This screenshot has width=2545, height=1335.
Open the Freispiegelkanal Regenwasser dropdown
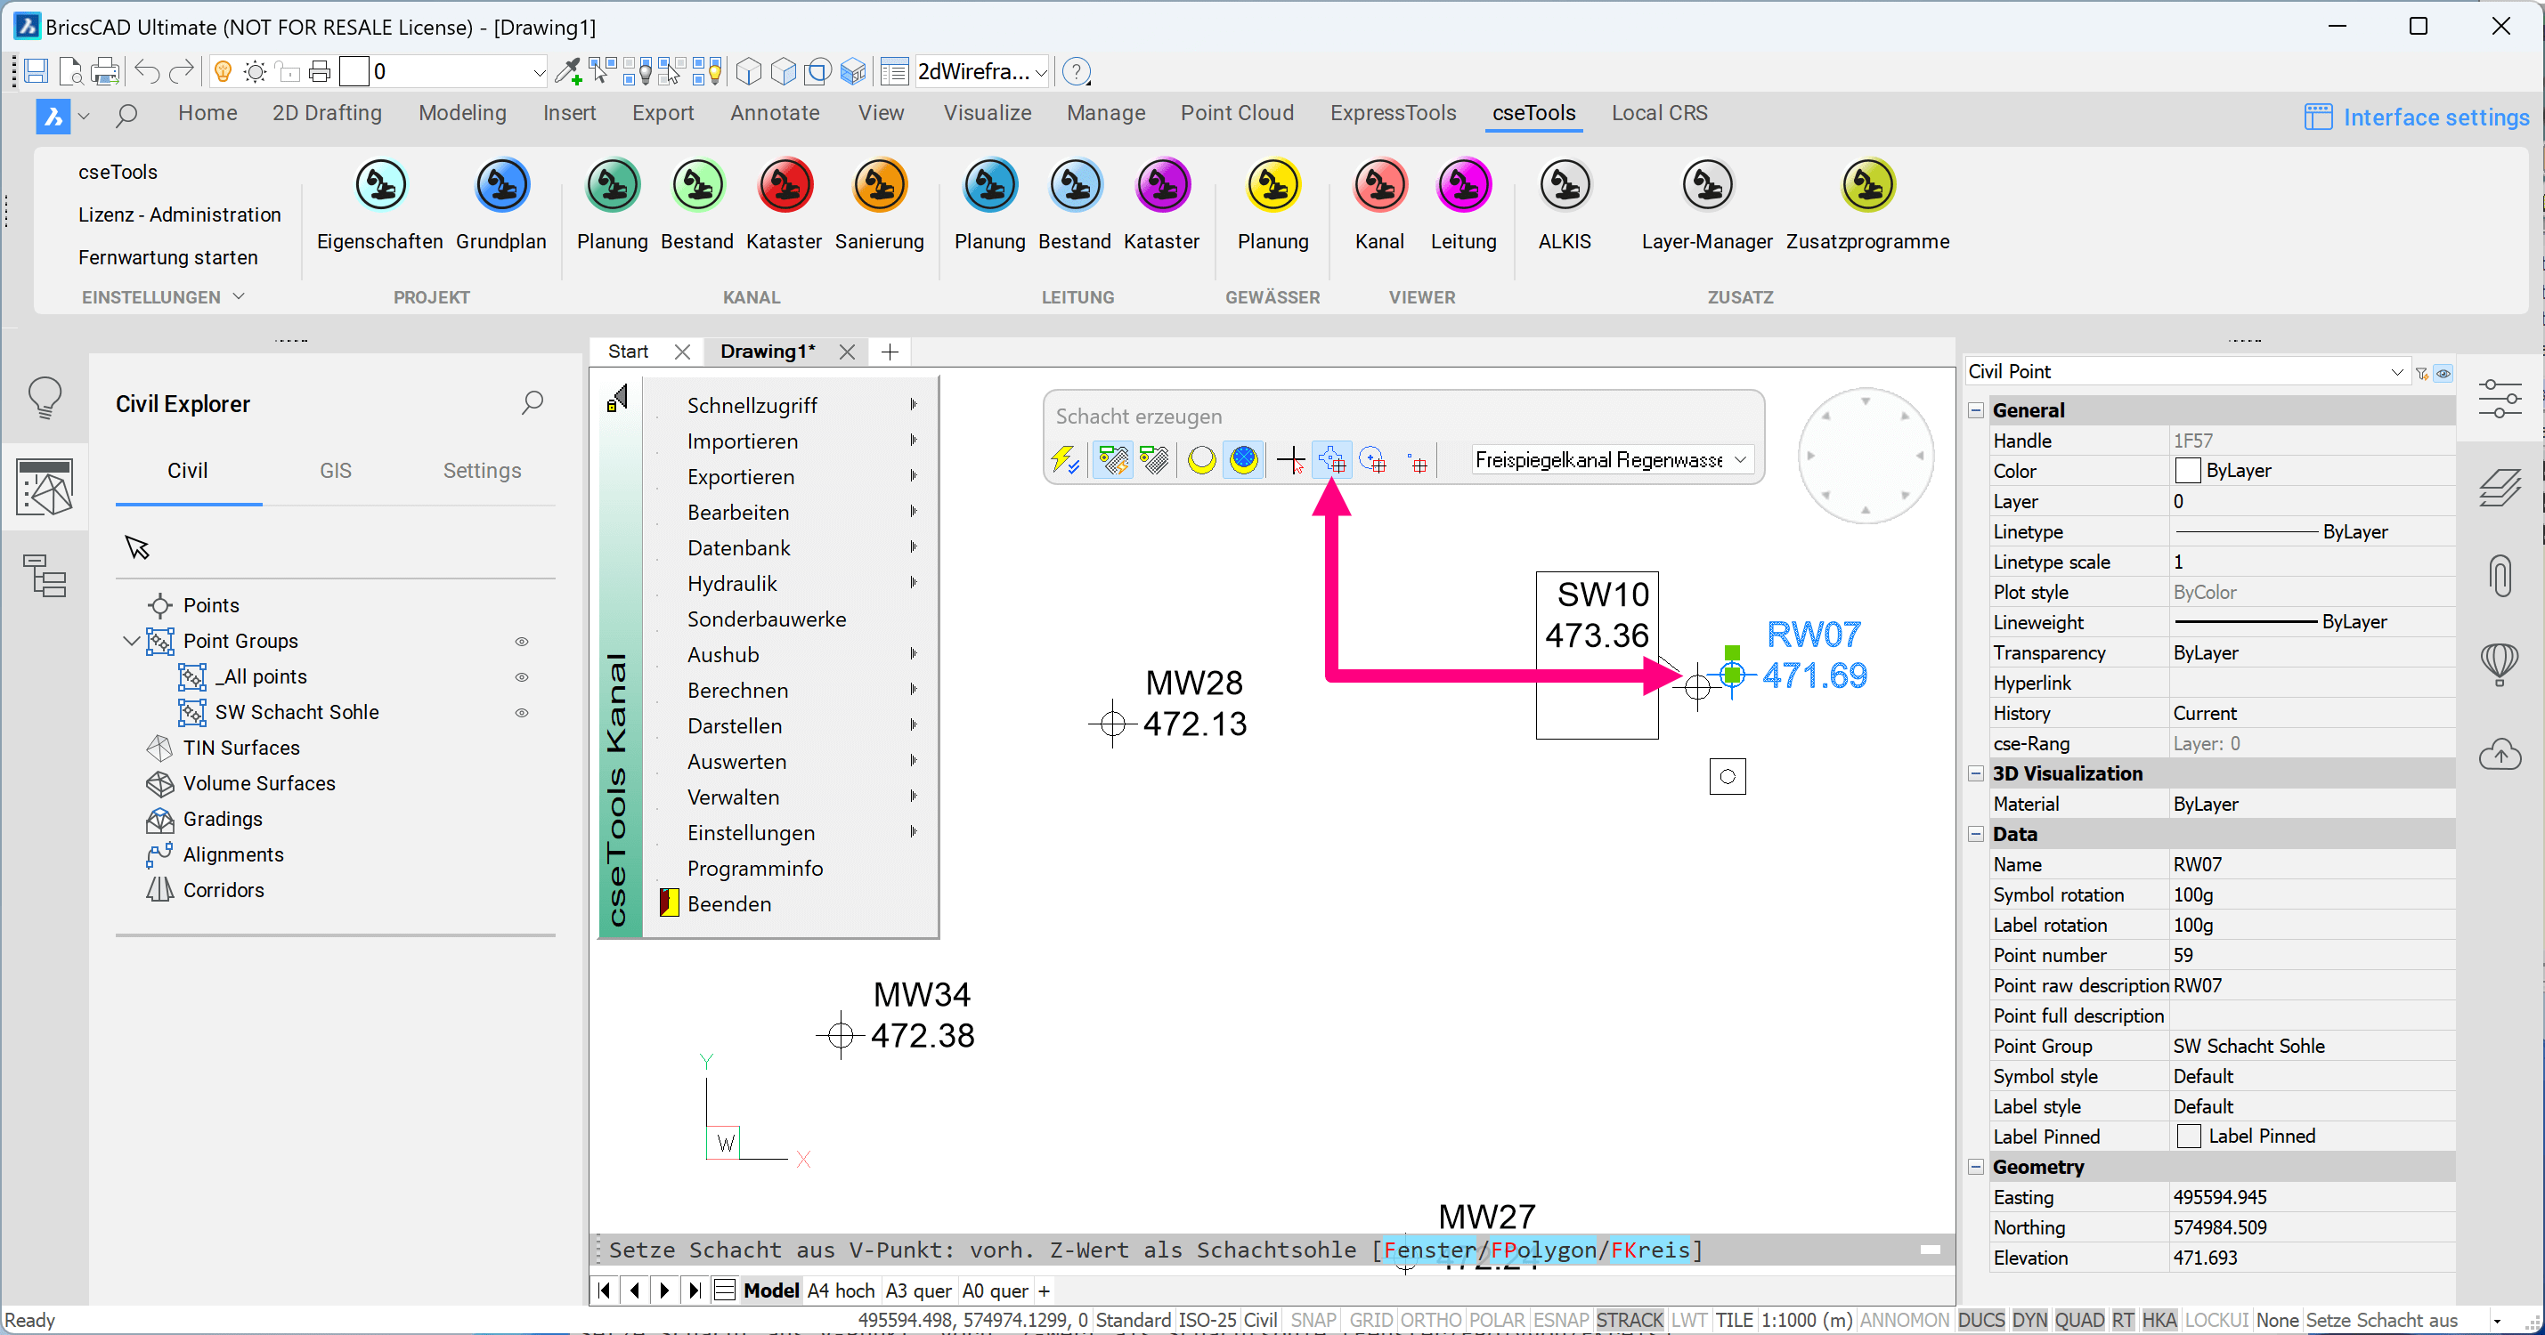1740,459
